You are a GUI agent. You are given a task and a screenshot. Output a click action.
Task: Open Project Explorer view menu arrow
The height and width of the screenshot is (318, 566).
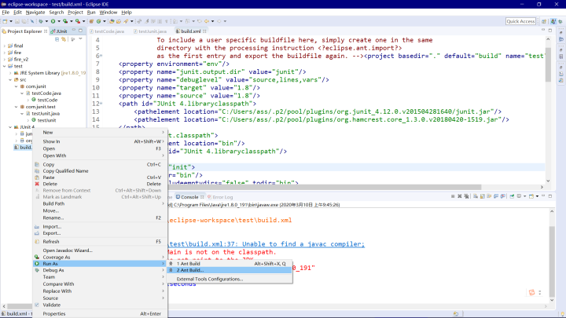click(80, 39)
